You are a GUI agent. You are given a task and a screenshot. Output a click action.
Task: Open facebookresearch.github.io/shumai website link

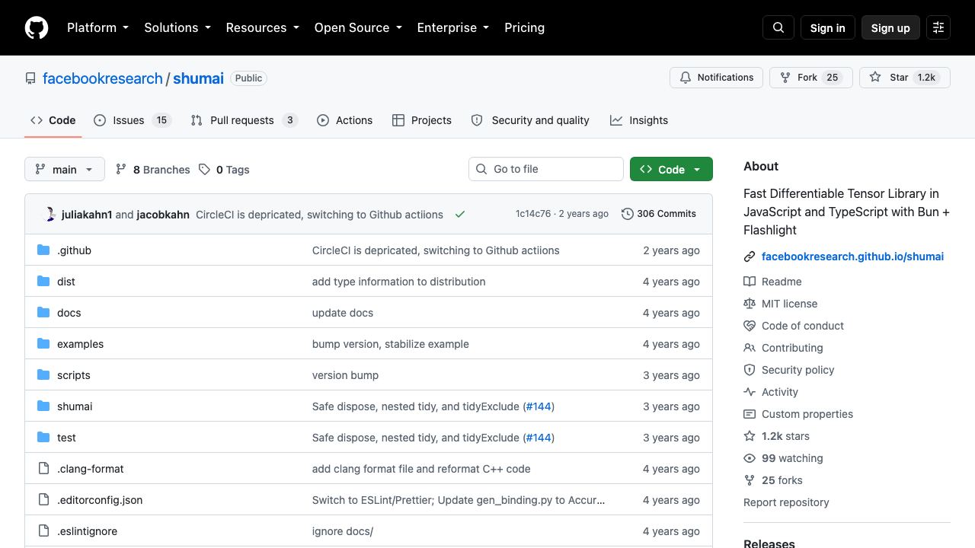[852, 256]
